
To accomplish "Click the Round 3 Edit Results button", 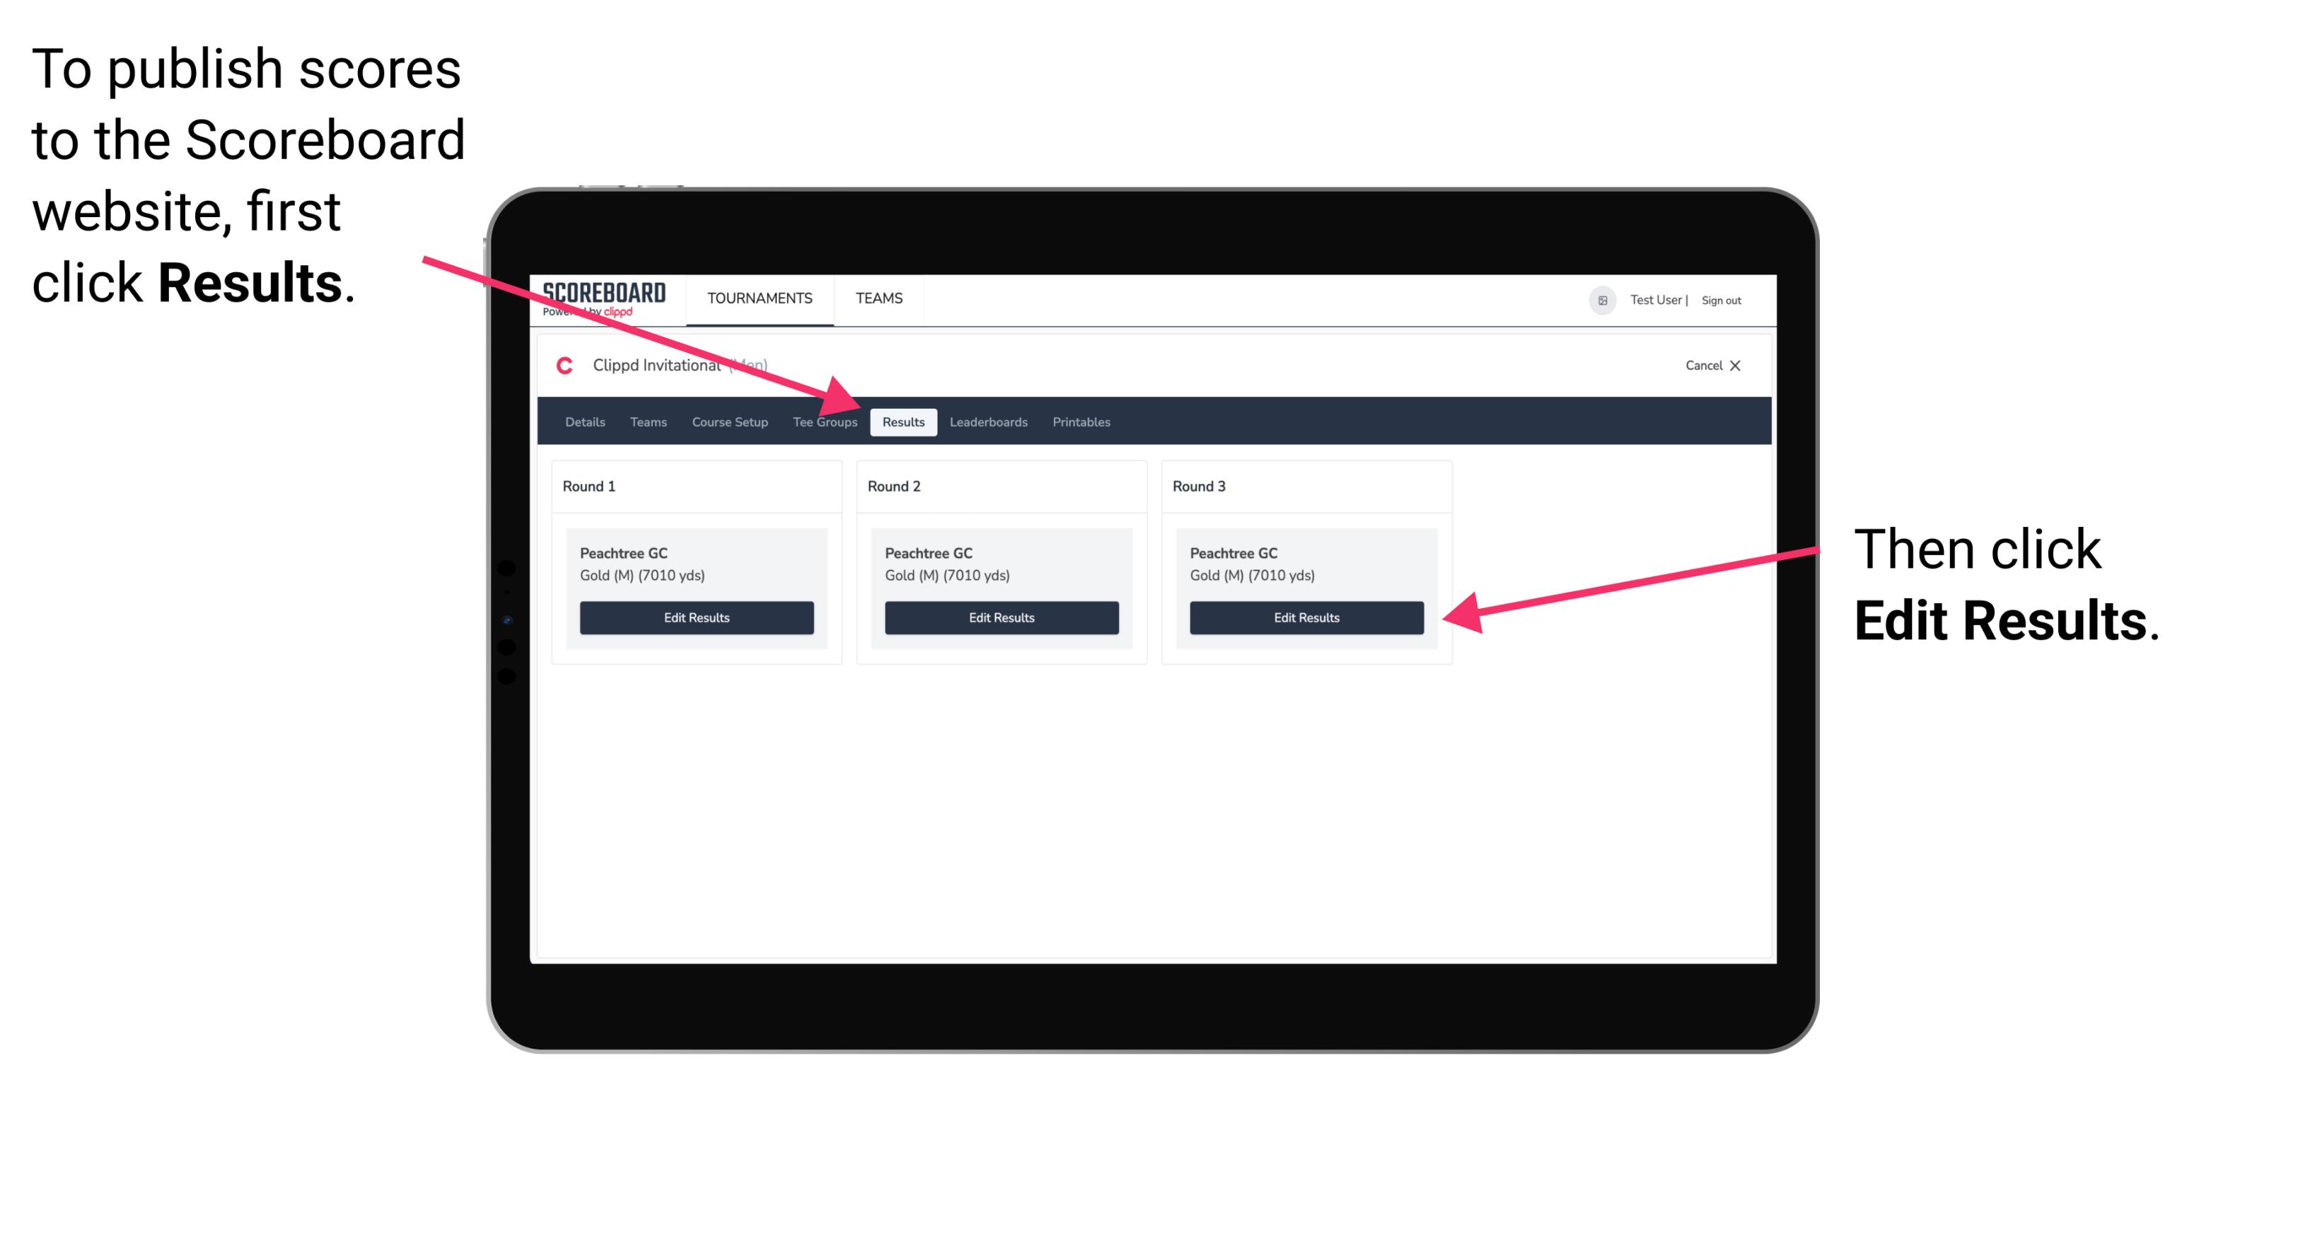I will [x=1305, y=618].
